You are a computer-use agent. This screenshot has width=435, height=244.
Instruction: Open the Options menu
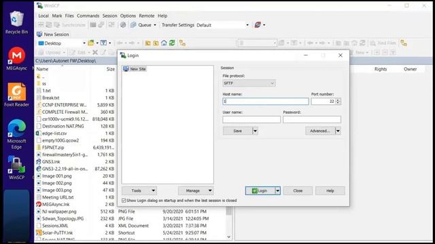tap(128, 16)
